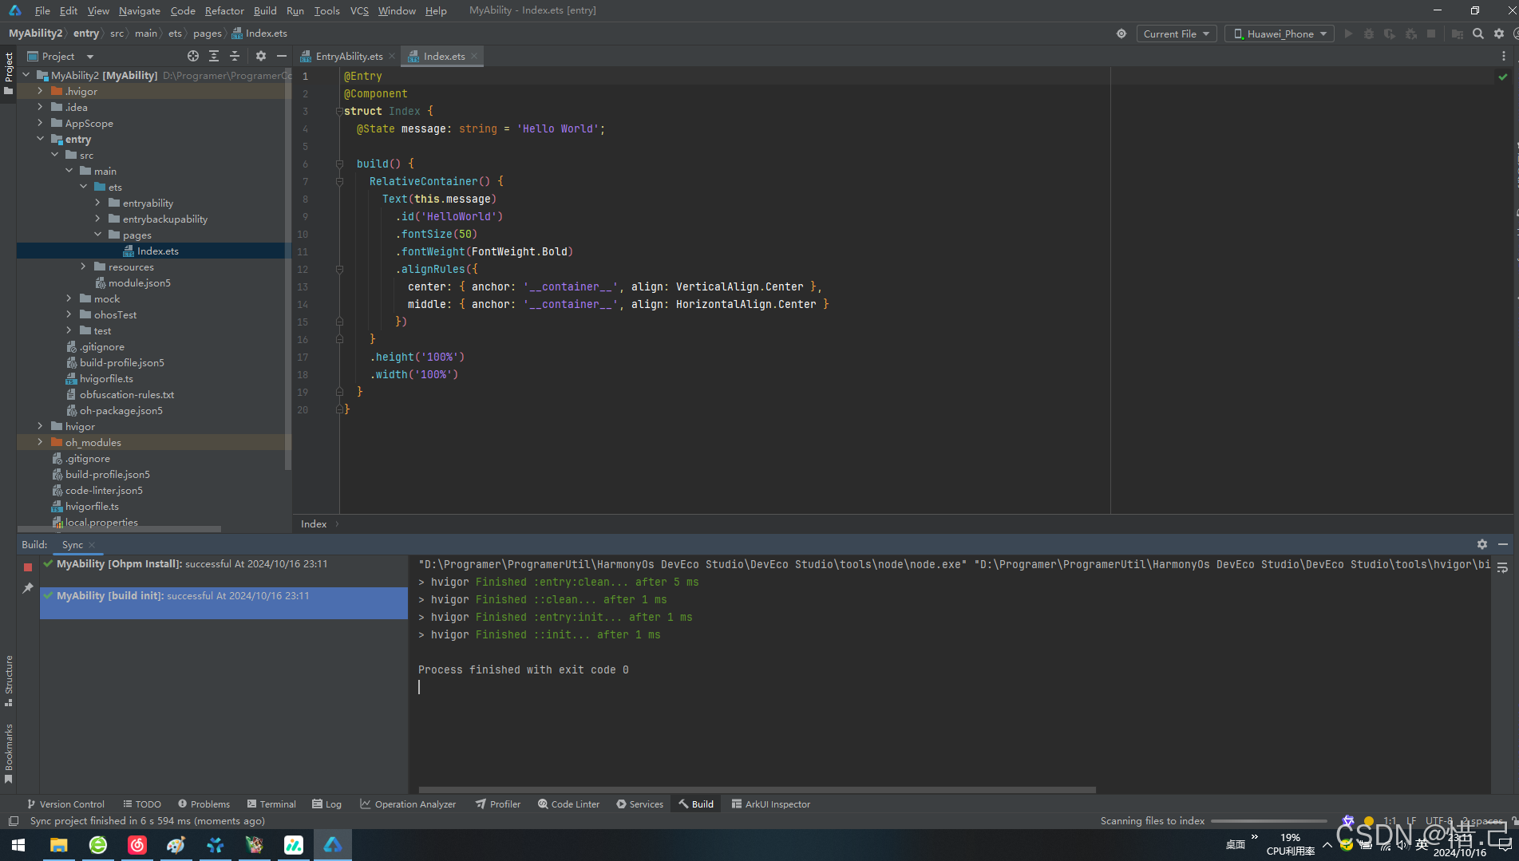Open the Profiler tool window
1519x861 pixels.
coord(498,804)
